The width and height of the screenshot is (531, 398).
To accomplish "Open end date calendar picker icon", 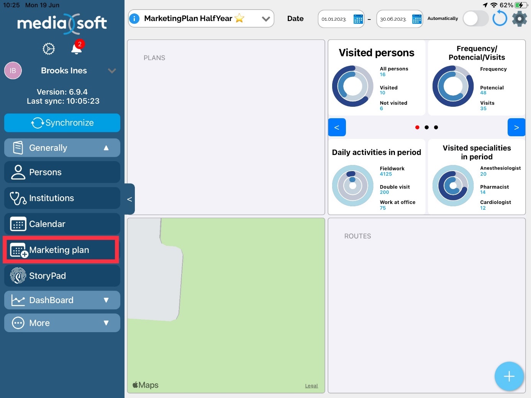I will click(416, 19).
